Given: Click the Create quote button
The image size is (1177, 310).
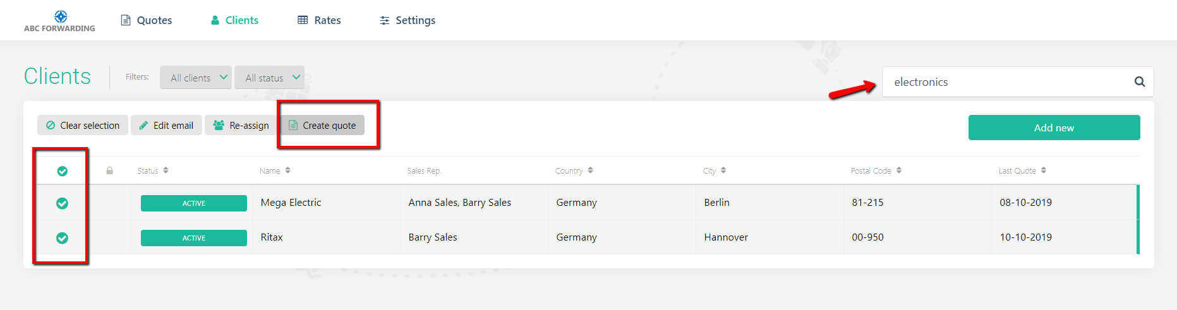Looking at the screenshot, I should click(x=322, y=125).
